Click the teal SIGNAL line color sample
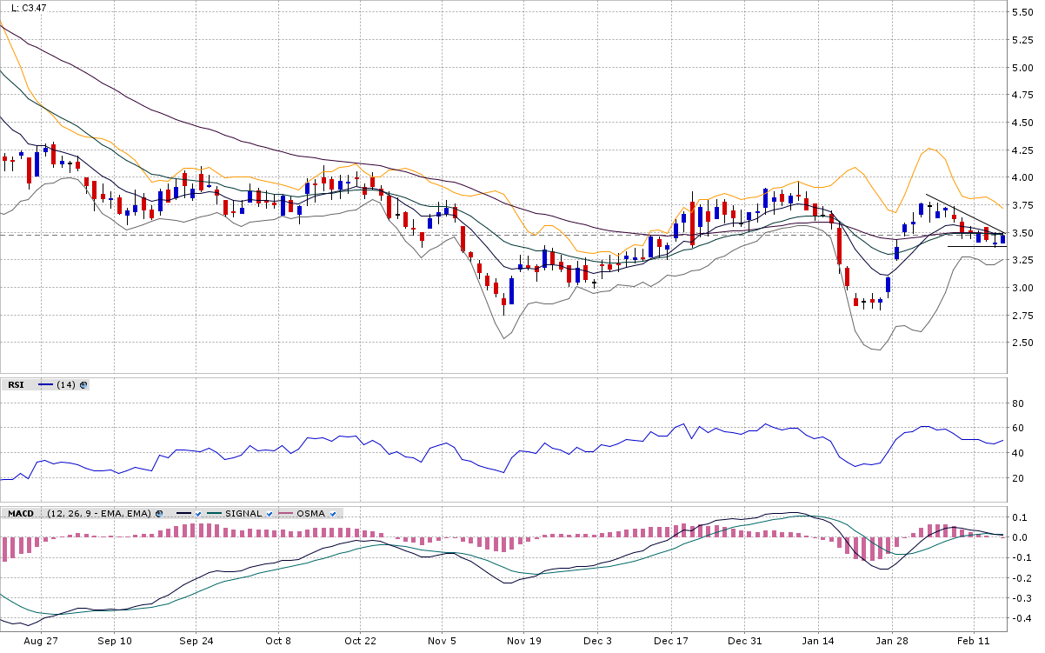The image size is (1045, 653). 214,513
